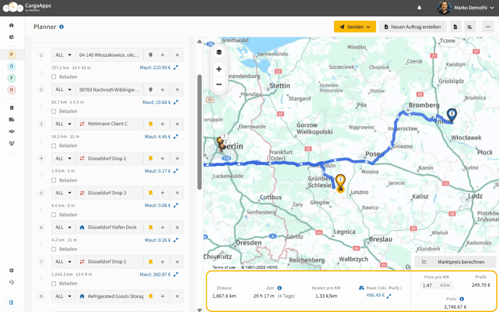The image size is (499, 312).
Task: Open the bookmarks sidebar icon
Action: (x=11, y=108)
